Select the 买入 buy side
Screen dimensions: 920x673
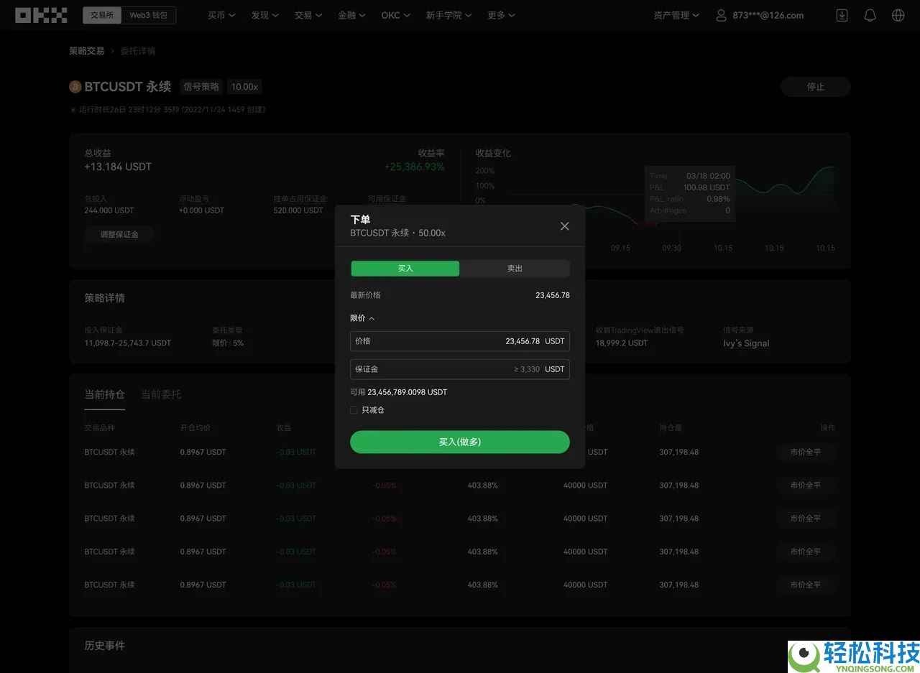click(405, 269)
